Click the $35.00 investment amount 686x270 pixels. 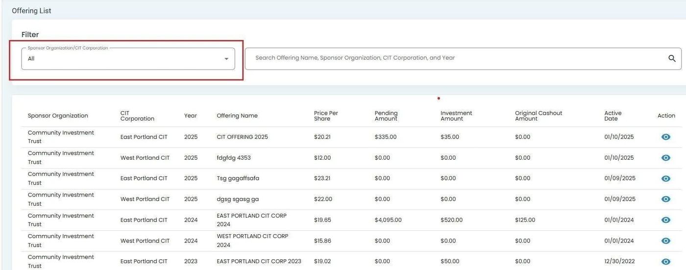click(x=450, y=137)
